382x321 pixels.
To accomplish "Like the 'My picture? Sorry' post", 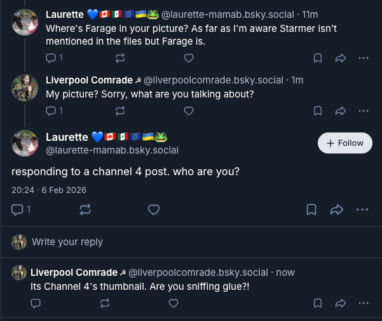I will tap(188, 111).
